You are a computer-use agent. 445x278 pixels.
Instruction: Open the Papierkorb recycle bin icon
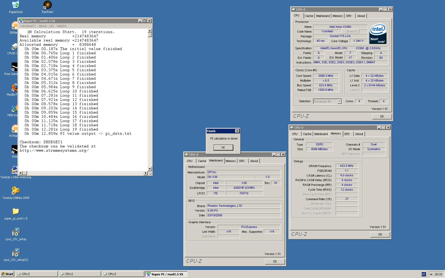click(16, 5)
